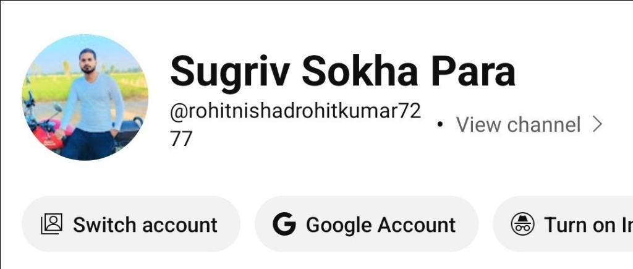633x269 pixels.
Task: Select the @rohitnishadrohitkumar72 handle text
Action: 295,111
